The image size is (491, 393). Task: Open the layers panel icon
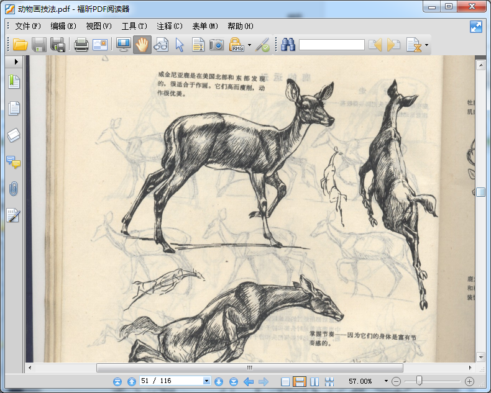[x=14, y=135]
